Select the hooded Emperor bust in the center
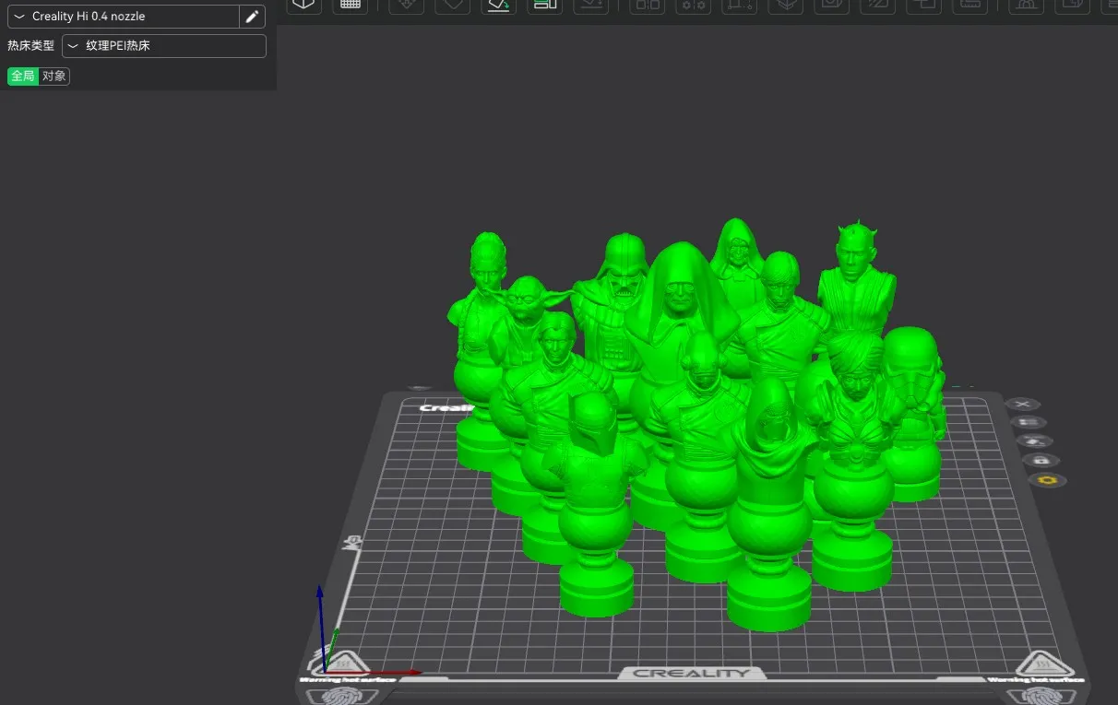Viewport: 1118px width, 705px height. [x=680, y=304]
